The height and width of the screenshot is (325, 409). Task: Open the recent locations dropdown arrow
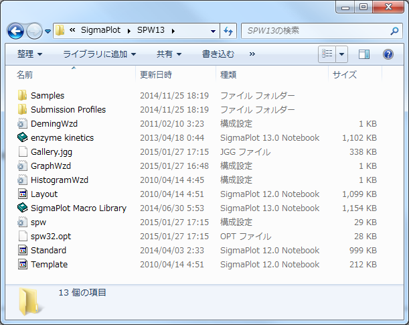(48, 31)
